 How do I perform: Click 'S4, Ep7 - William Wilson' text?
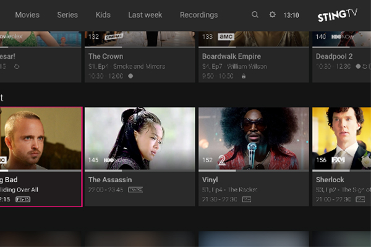[x=234, y=67]
